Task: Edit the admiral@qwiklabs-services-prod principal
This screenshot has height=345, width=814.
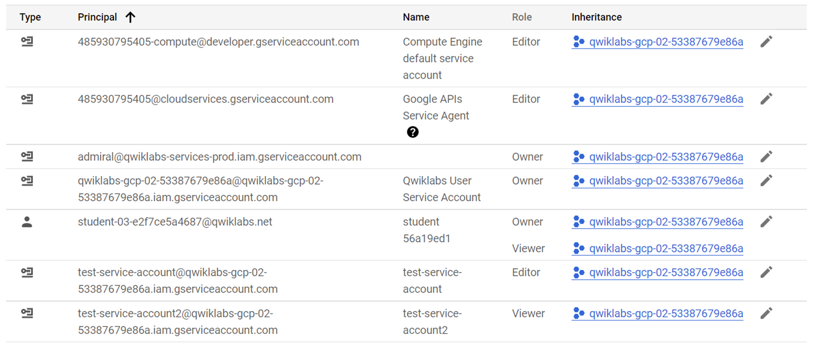Action: tap(766, 157)
